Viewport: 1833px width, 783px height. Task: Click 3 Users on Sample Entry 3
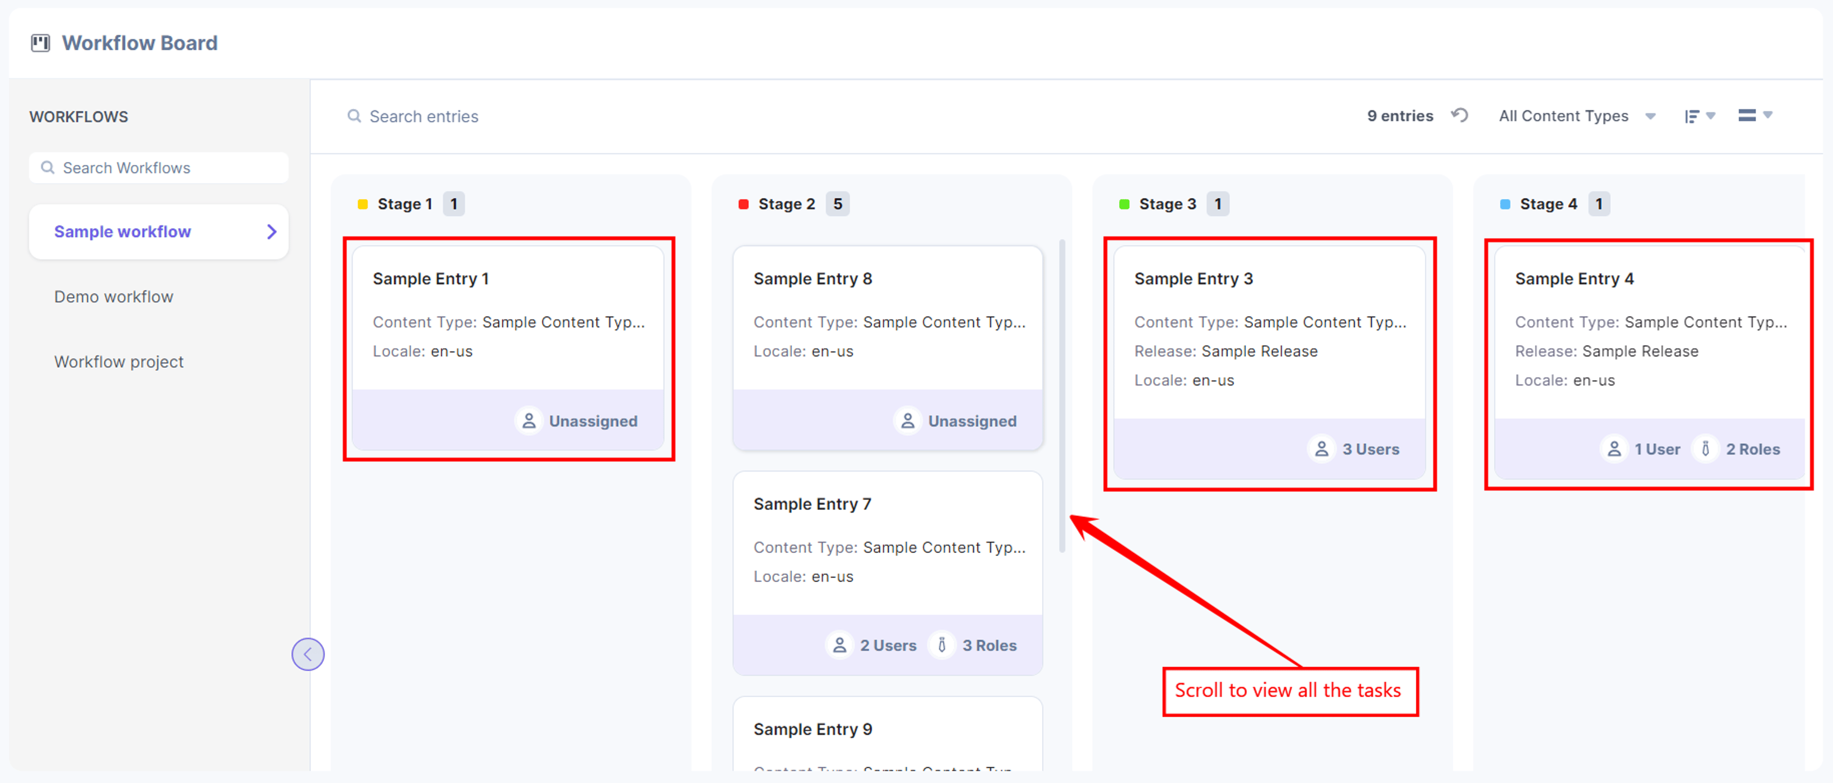[1370, 449]
